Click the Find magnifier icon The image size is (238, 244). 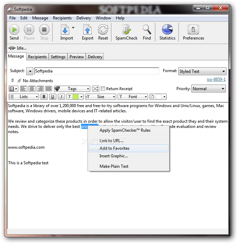click(x=147, y=29)
